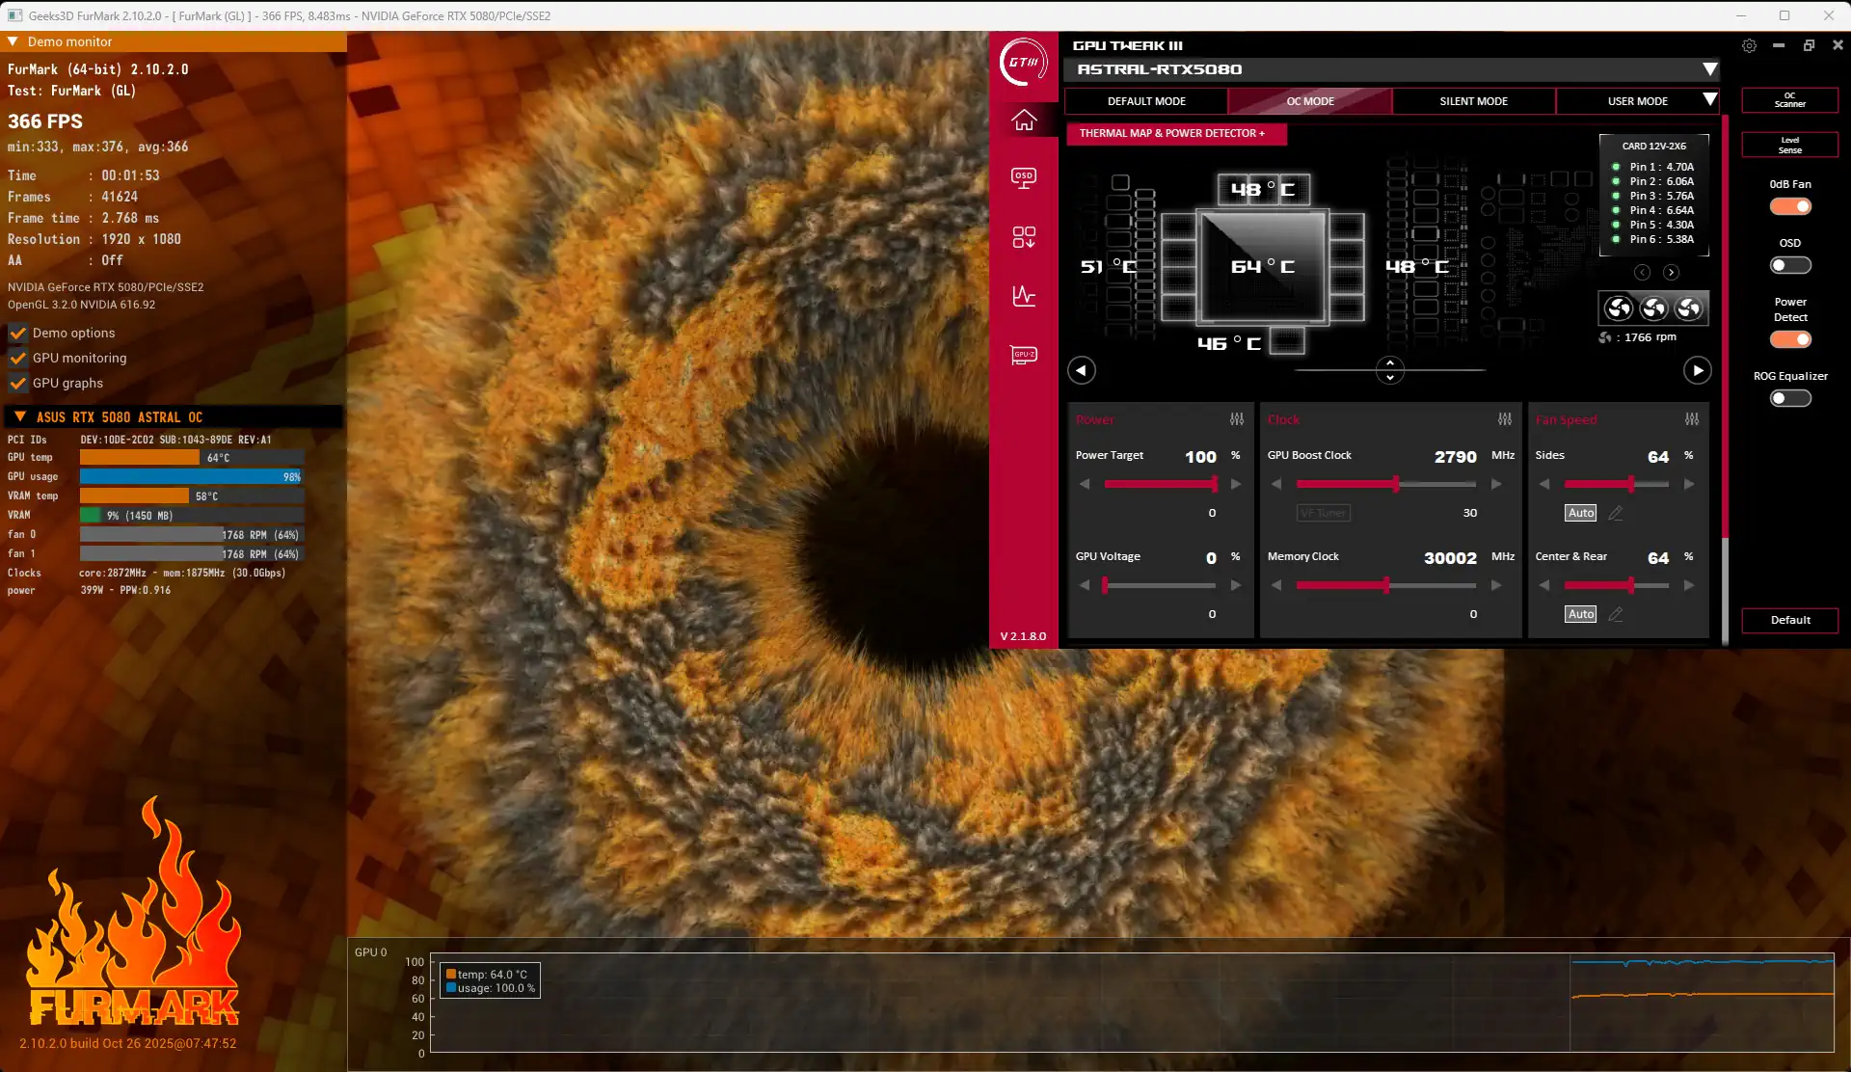Adjust GPU Voltage slider
The height and width of the screenshot is (1072, 1851).
[x=1161, y=585]
